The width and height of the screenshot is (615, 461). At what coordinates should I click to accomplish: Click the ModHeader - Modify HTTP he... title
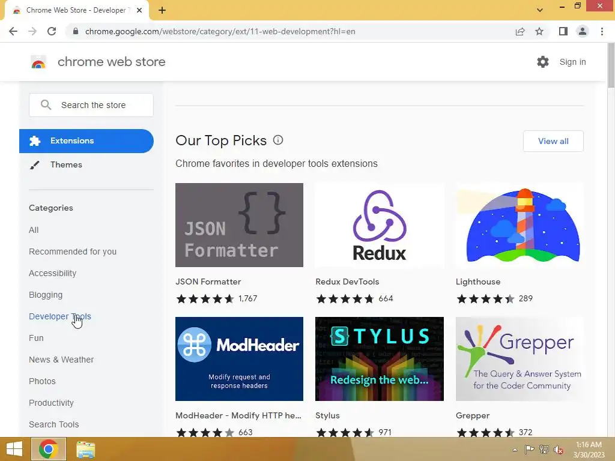238,415
